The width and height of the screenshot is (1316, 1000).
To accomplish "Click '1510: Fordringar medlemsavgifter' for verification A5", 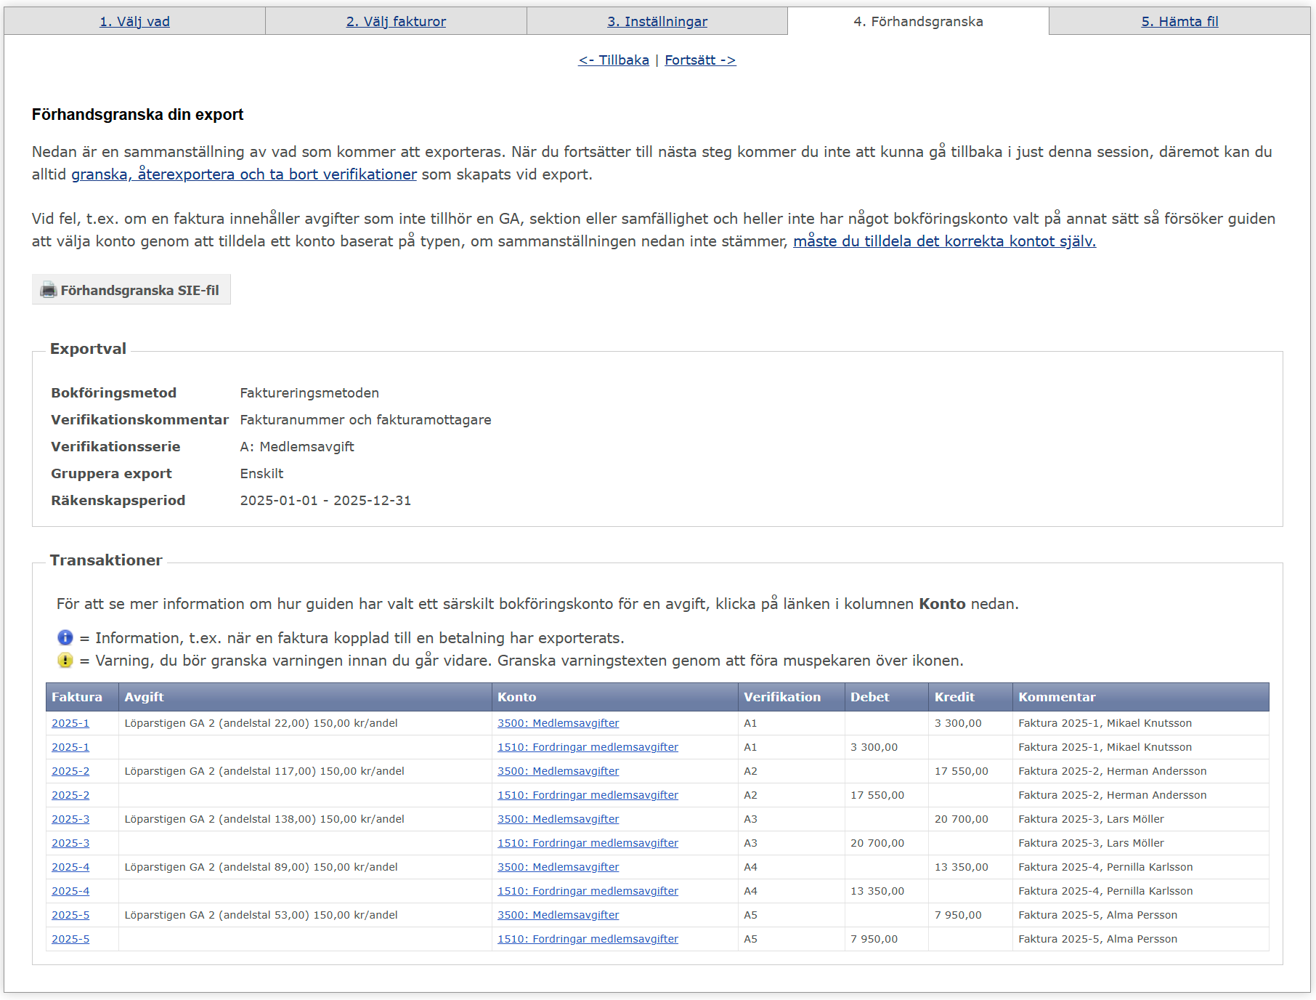I will [588, 939].
